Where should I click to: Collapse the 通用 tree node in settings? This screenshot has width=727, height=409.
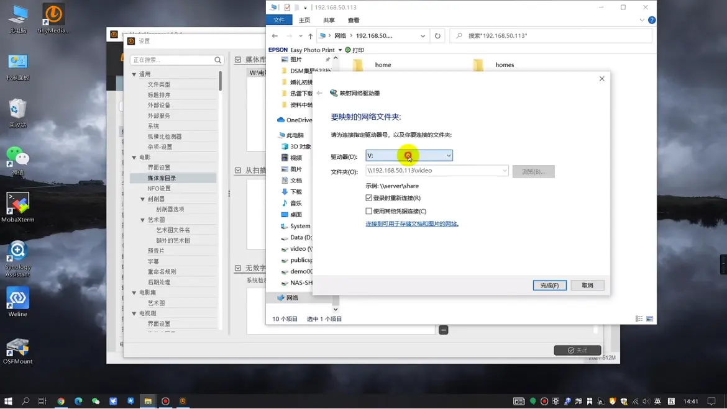point(134,74)
